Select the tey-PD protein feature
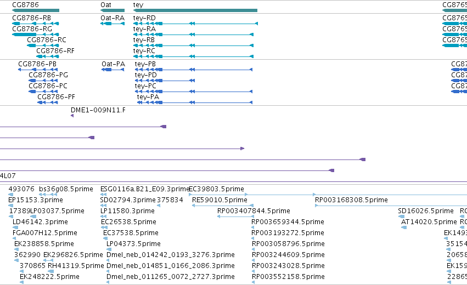This screenshot has width=467, height=285. 165,81
